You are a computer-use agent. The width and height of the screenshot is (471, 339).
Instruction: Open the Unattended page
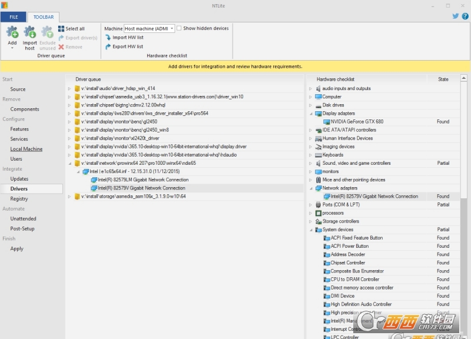(23, 218)
